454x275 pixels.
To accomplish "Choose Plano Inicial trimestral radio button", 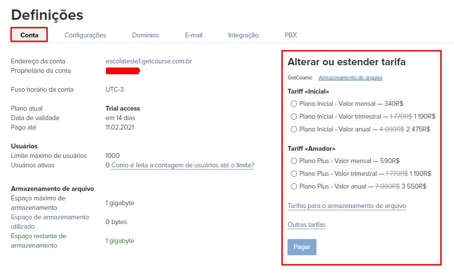I will click(x=294, y=116).
